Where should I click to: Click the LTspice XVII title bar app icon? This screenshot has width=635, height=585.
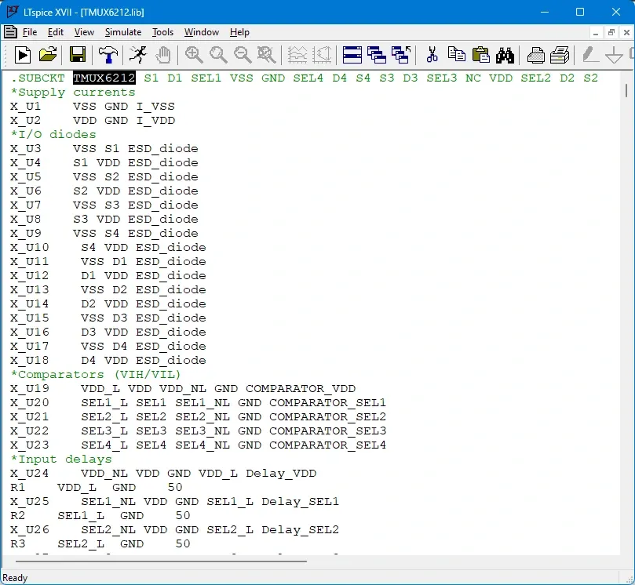[13, 12]
